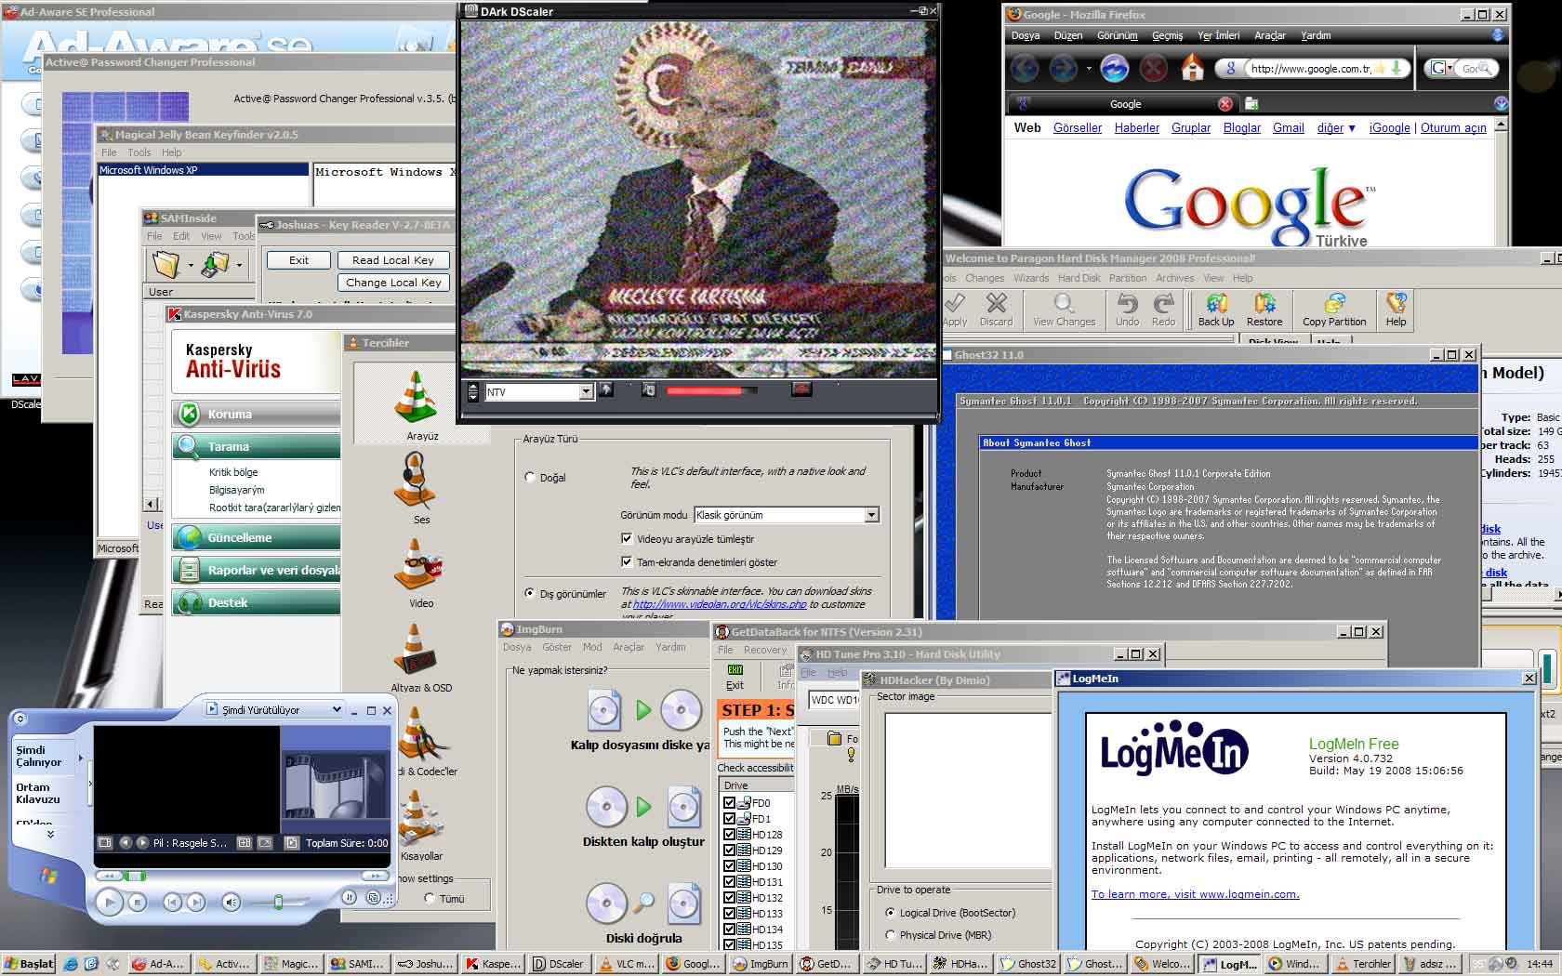1562x976 pixels.
Task: Select the Dış görünümler radio button
Action: point(530,593)
